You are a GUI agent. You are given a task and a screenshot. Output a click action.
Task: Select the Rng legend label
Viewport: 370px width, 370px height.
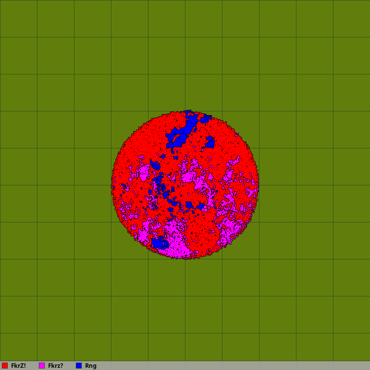click(91, 366)
